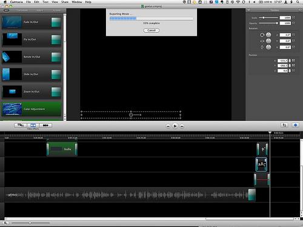Select the clip with red line on third track
303x227 pixels.
coord(262,179)
